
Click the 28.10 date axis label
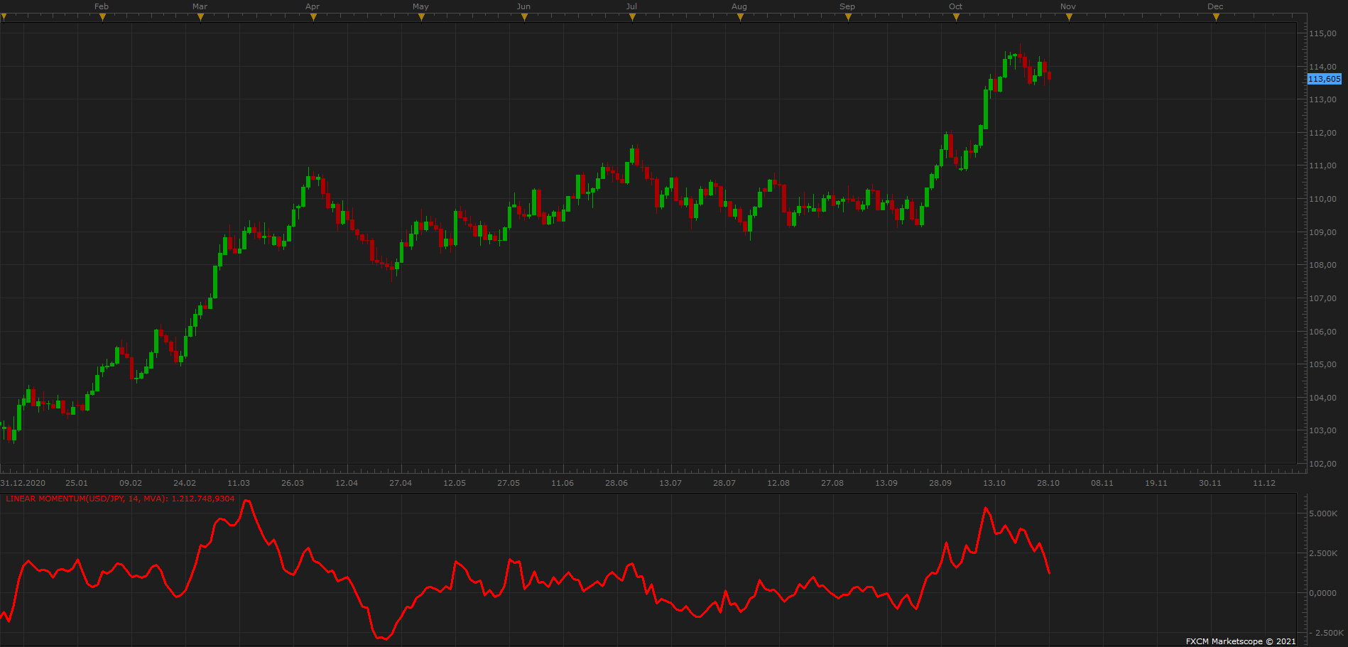tap(1048, 483)
